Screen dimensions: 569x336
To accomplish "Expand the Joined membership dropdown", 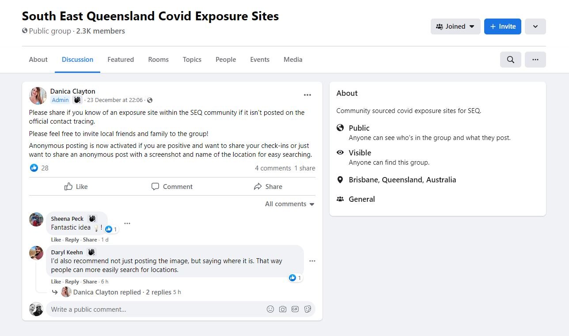I will (x=455, y=26).
